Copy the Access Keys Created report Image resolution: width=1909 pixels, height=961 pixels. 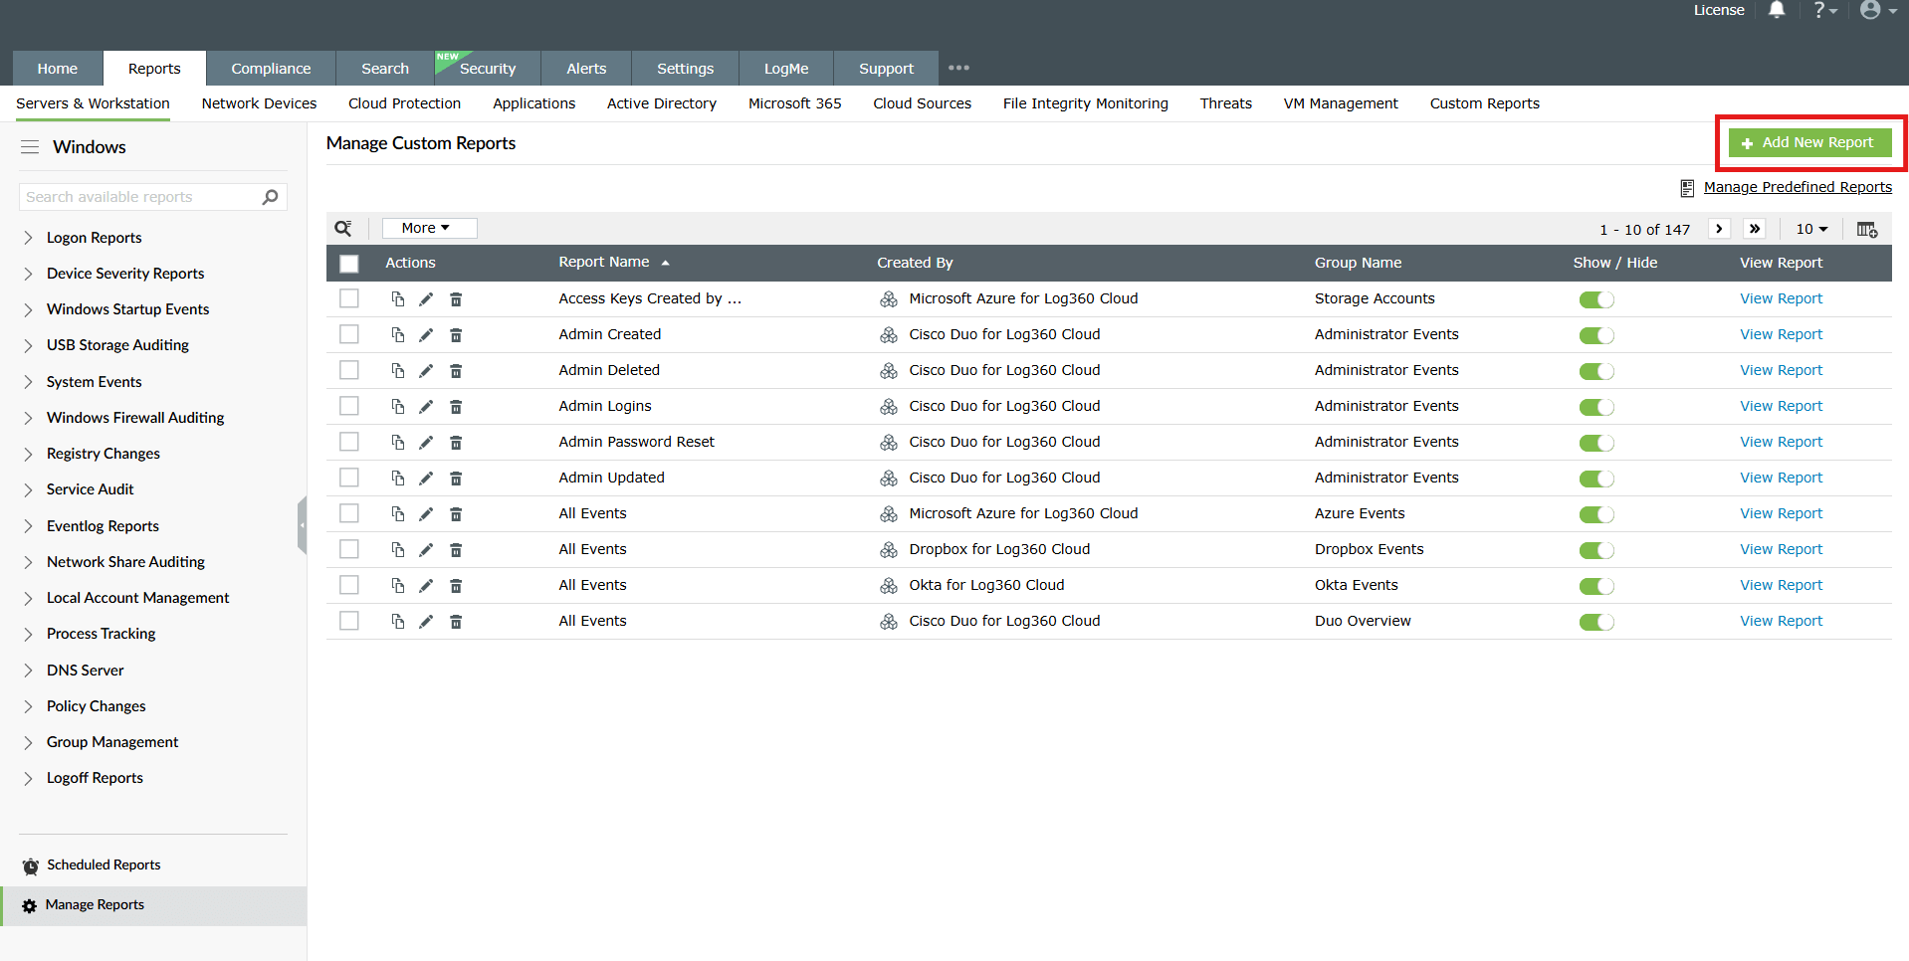(x=397, y=299)
